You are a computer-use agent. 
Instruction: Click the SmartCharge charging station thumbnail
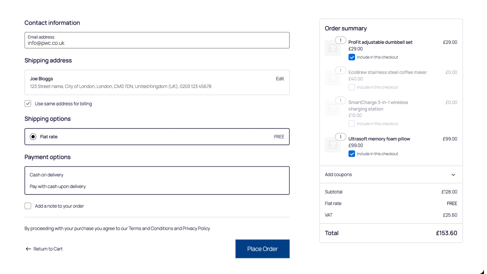pyautogui.click(x=333, y=108)
